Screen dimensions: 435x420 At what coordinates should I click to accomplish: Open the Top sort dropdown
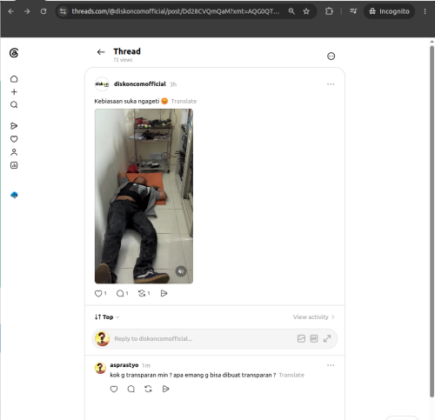(x=107, y=317)
